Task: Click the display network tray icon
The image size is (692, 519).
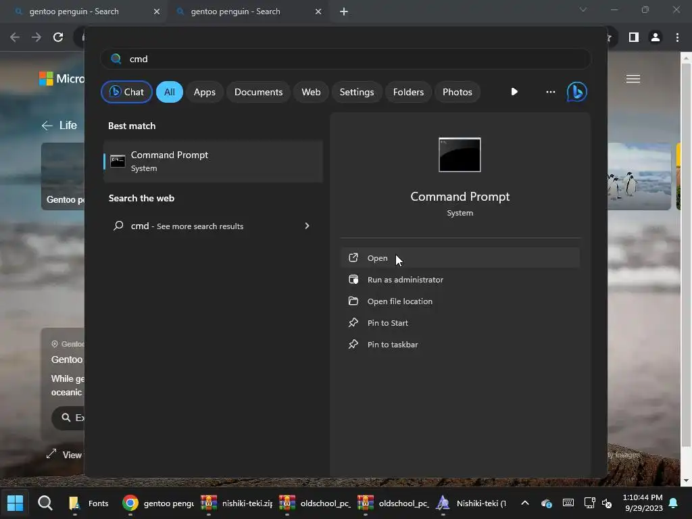Action: 589,503
